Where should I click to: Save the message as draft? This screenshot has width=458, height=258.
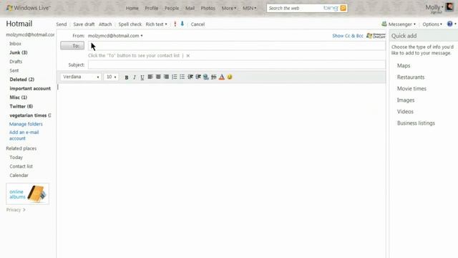pos(84,24)
